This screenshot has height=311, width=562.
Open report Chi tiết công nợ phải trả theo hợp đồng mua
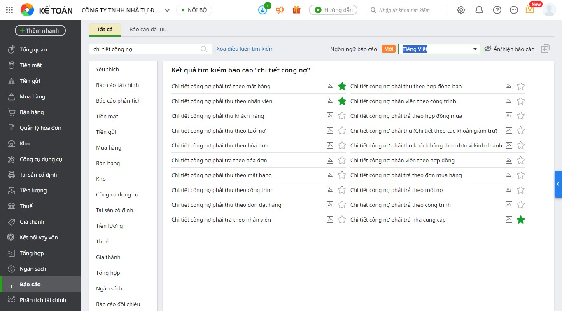click(406, 116)
